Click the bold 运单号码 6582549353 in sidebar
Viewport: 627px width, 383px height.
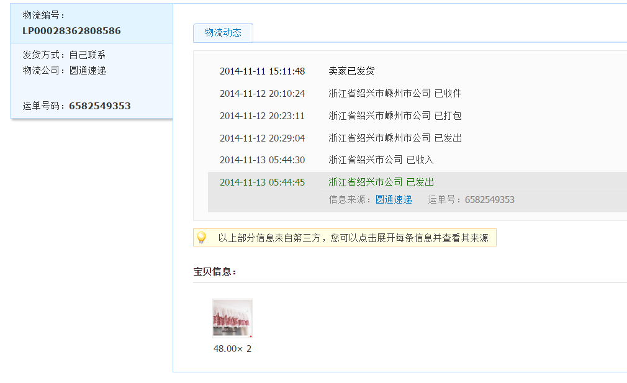click(99, 106)
